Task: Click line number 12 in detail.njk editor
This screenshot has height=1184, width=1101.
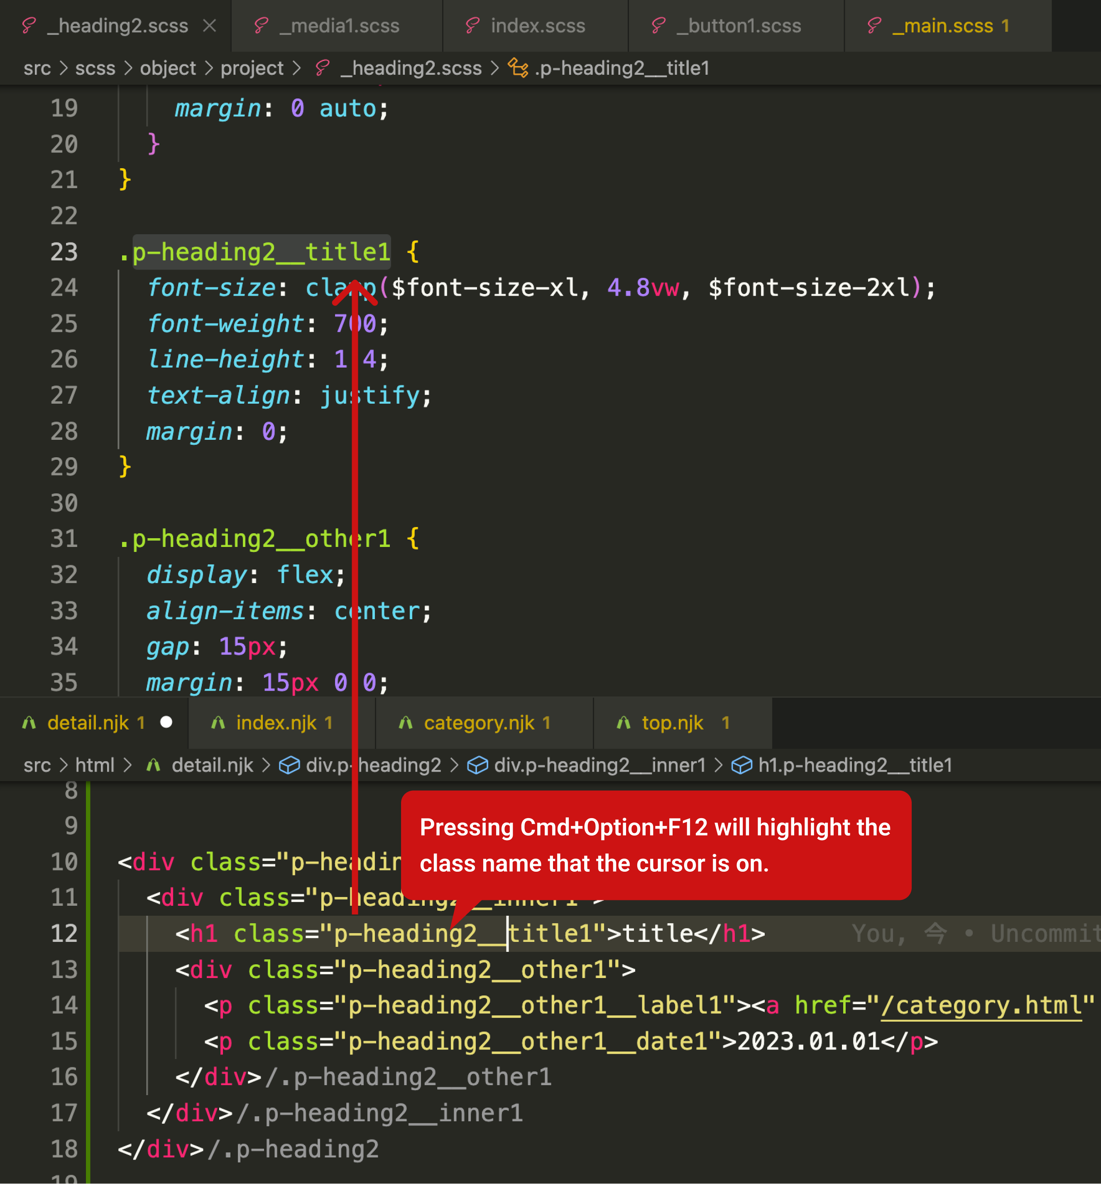Action: pyautogui.click(x=64, y=933)
